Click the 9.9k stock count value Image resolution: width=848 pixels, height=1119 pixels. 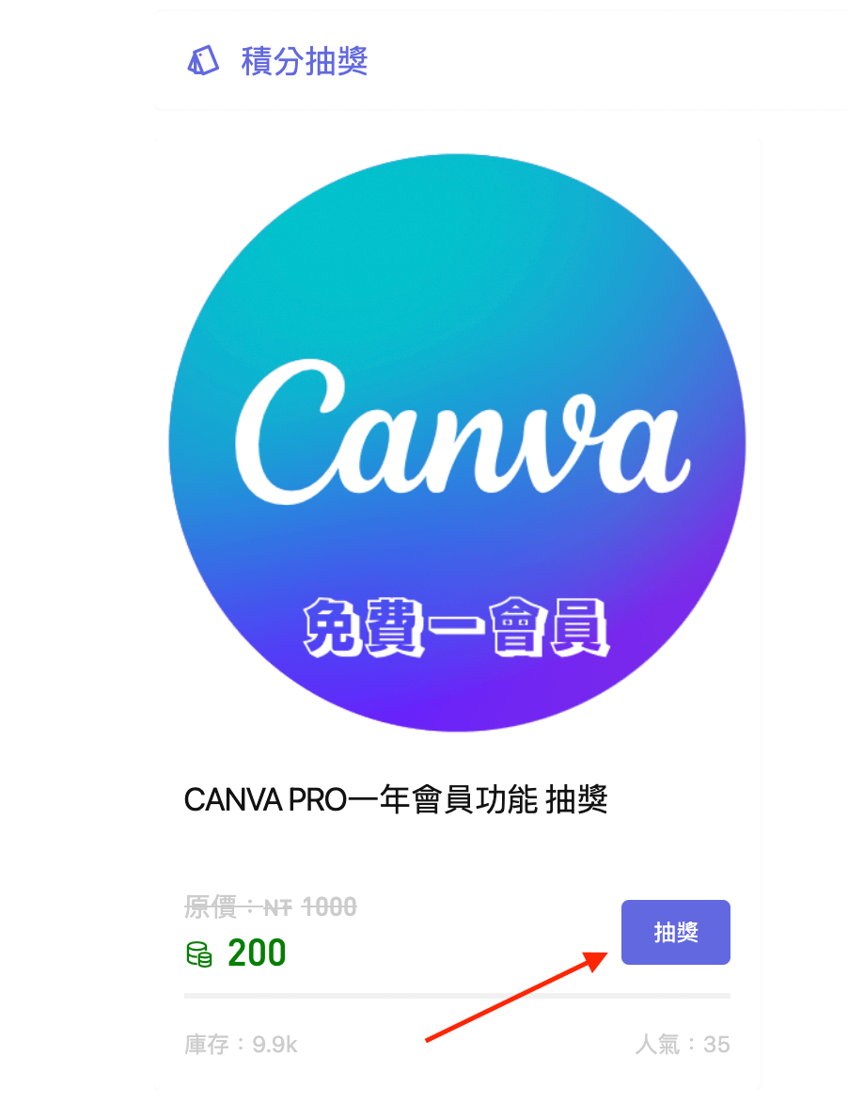click(x=275, y=1045)
